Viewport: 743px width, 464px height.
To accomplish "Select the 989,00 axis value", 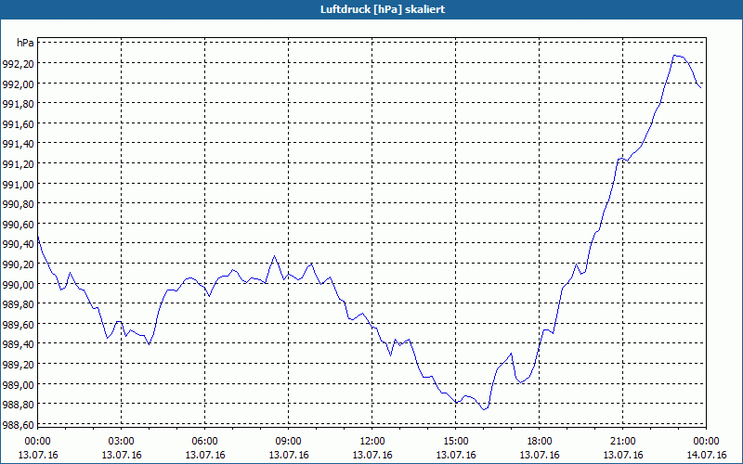I will 19,385.
